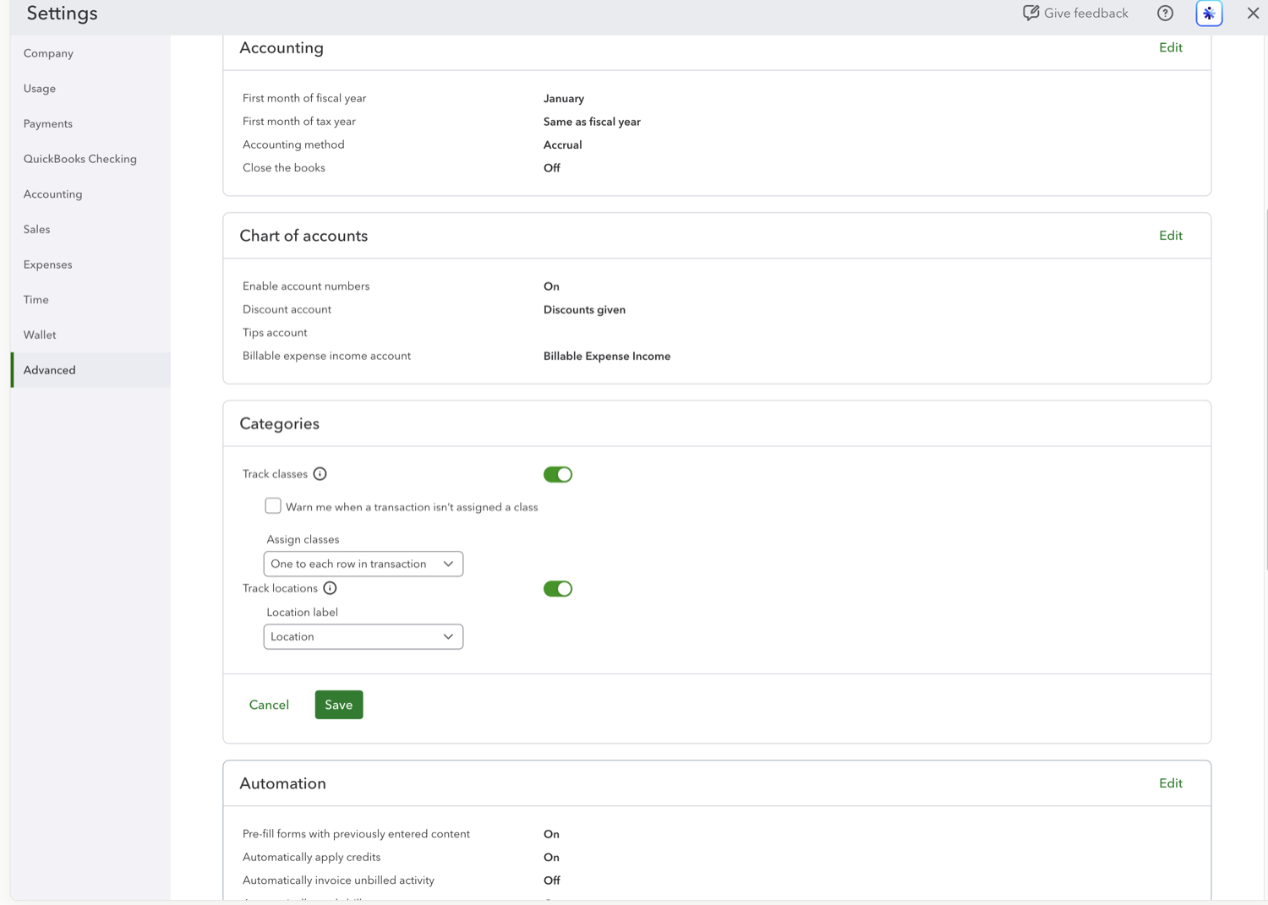Open Wallet settings tab
Viewport: 1268px width, 905px height.
click(90, 335)
